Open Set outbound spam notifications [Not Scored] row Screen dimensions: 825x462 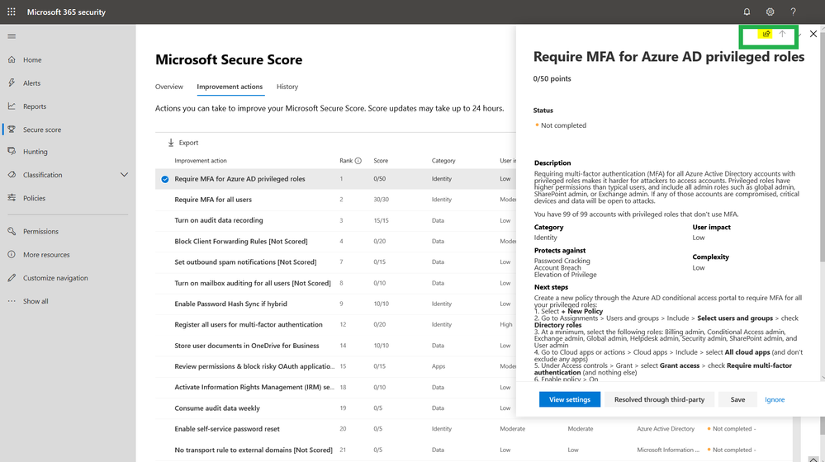tap(335, 262)
